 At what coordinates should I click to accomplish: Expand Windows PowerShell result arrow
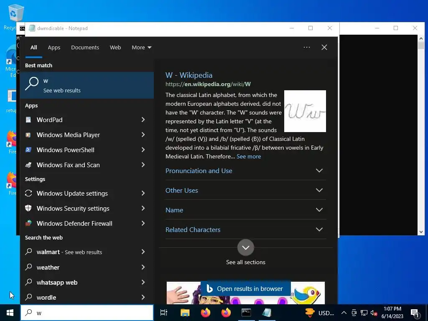pyautogui.click(x=143, y=150)
